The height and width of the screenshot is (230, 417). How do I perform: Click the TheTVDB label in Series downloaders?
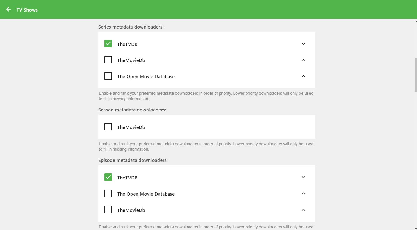[x=127, y=44]
